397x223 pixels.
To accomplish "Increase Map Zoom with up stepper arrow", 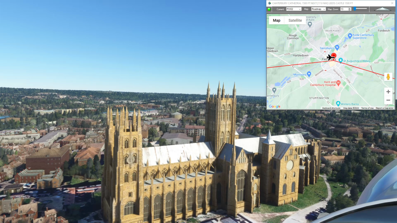I will coord(350,8).
